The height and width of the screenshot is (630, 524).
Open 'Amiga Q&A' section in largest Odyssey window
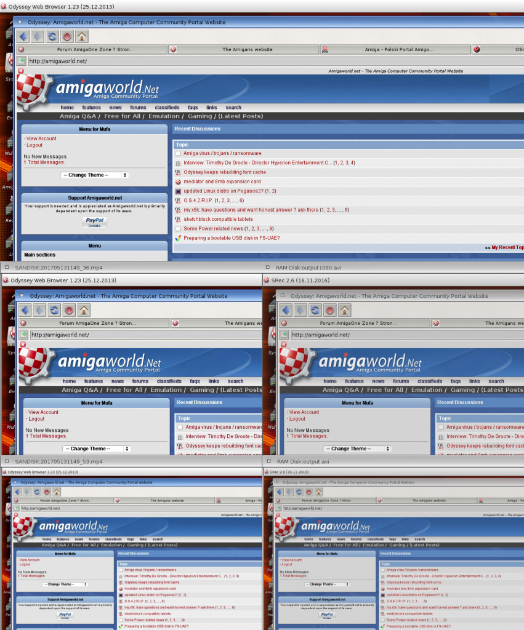coord(78,116)
